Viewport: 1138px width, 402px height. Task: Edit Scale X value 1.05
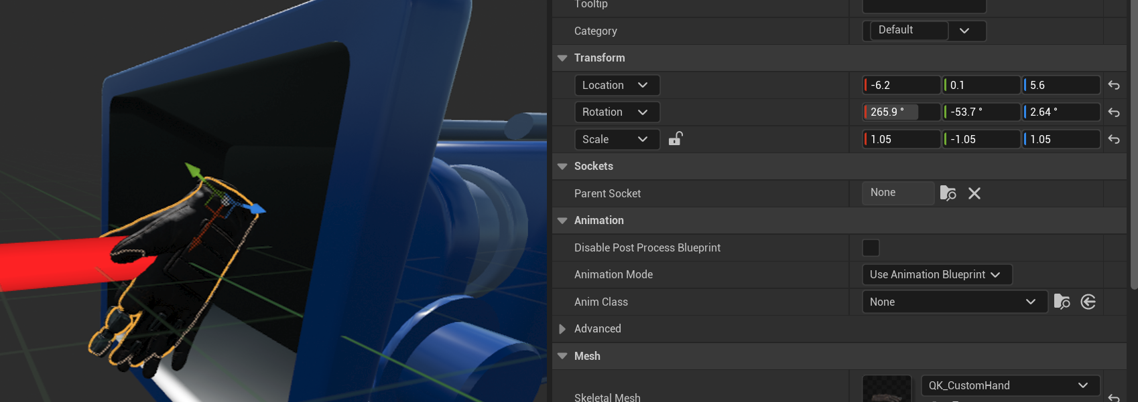(901, 139)
